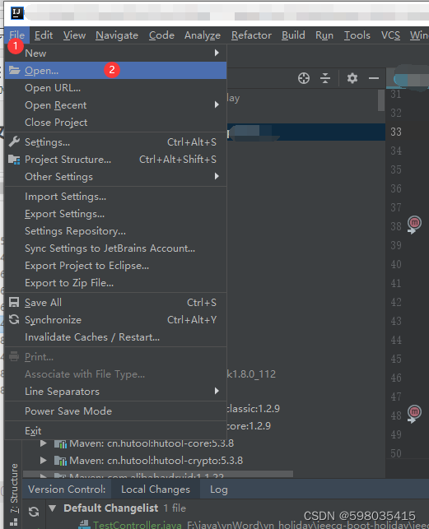Open the project panel gear settings icon
The image size is (429, 529).
click(352, 78)
